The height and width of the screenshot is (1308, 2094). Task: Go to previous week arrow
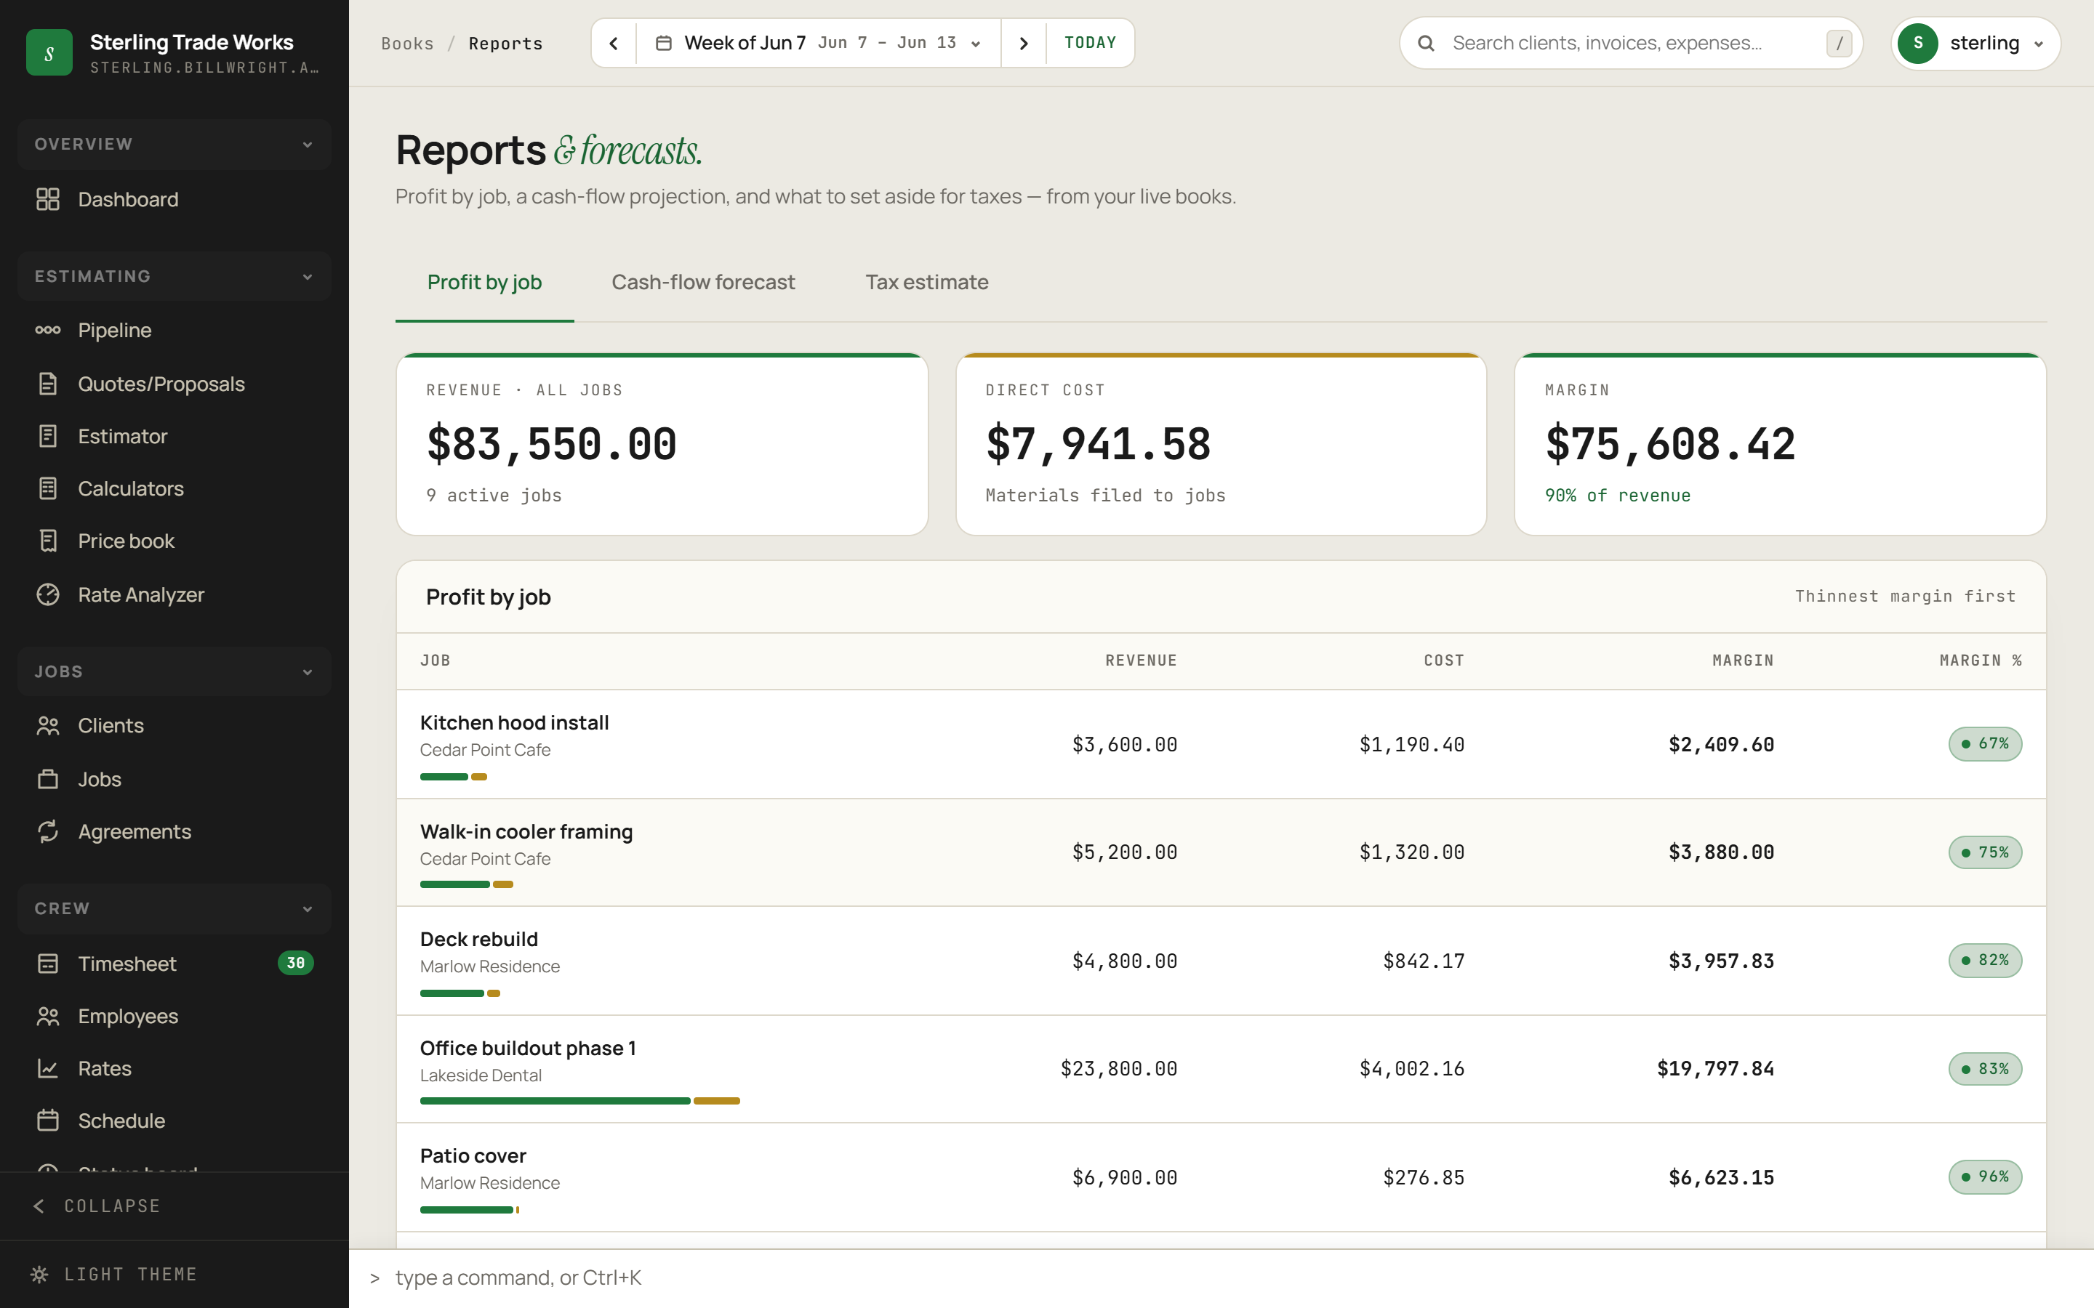click(x=614, y=44)
